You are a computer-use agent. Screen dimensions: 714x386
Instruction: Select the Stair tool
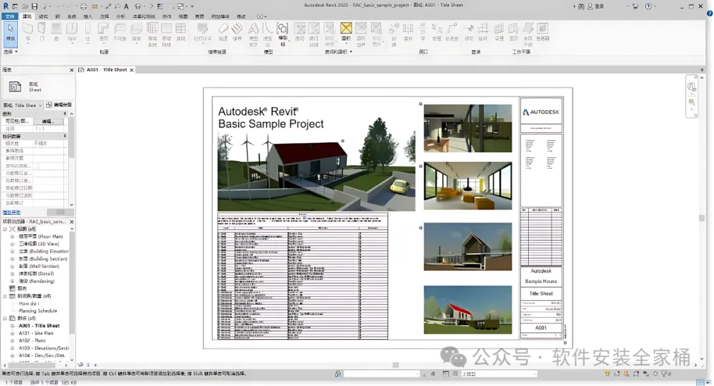coord(237,32)
